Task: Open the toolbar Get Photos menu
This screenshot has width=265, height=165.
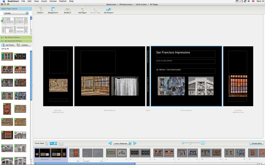Action: [109, 10]
